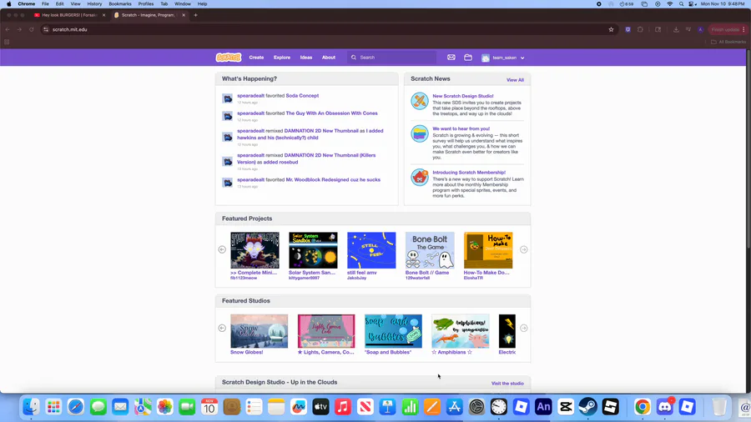Image resolution: width=751 pixels, height=422 pixels.
Task: Click the Scratch Membership news icon
Action: (420, 177)
